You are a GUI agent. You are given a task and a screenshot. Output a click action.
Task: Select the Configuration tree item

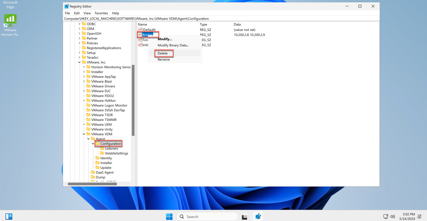pyautogui.click(x=111, y=144)
